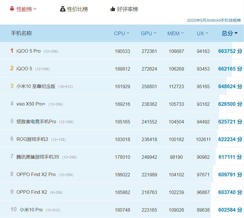
Task: Click total score 648624 分
Action: point(230,86)
